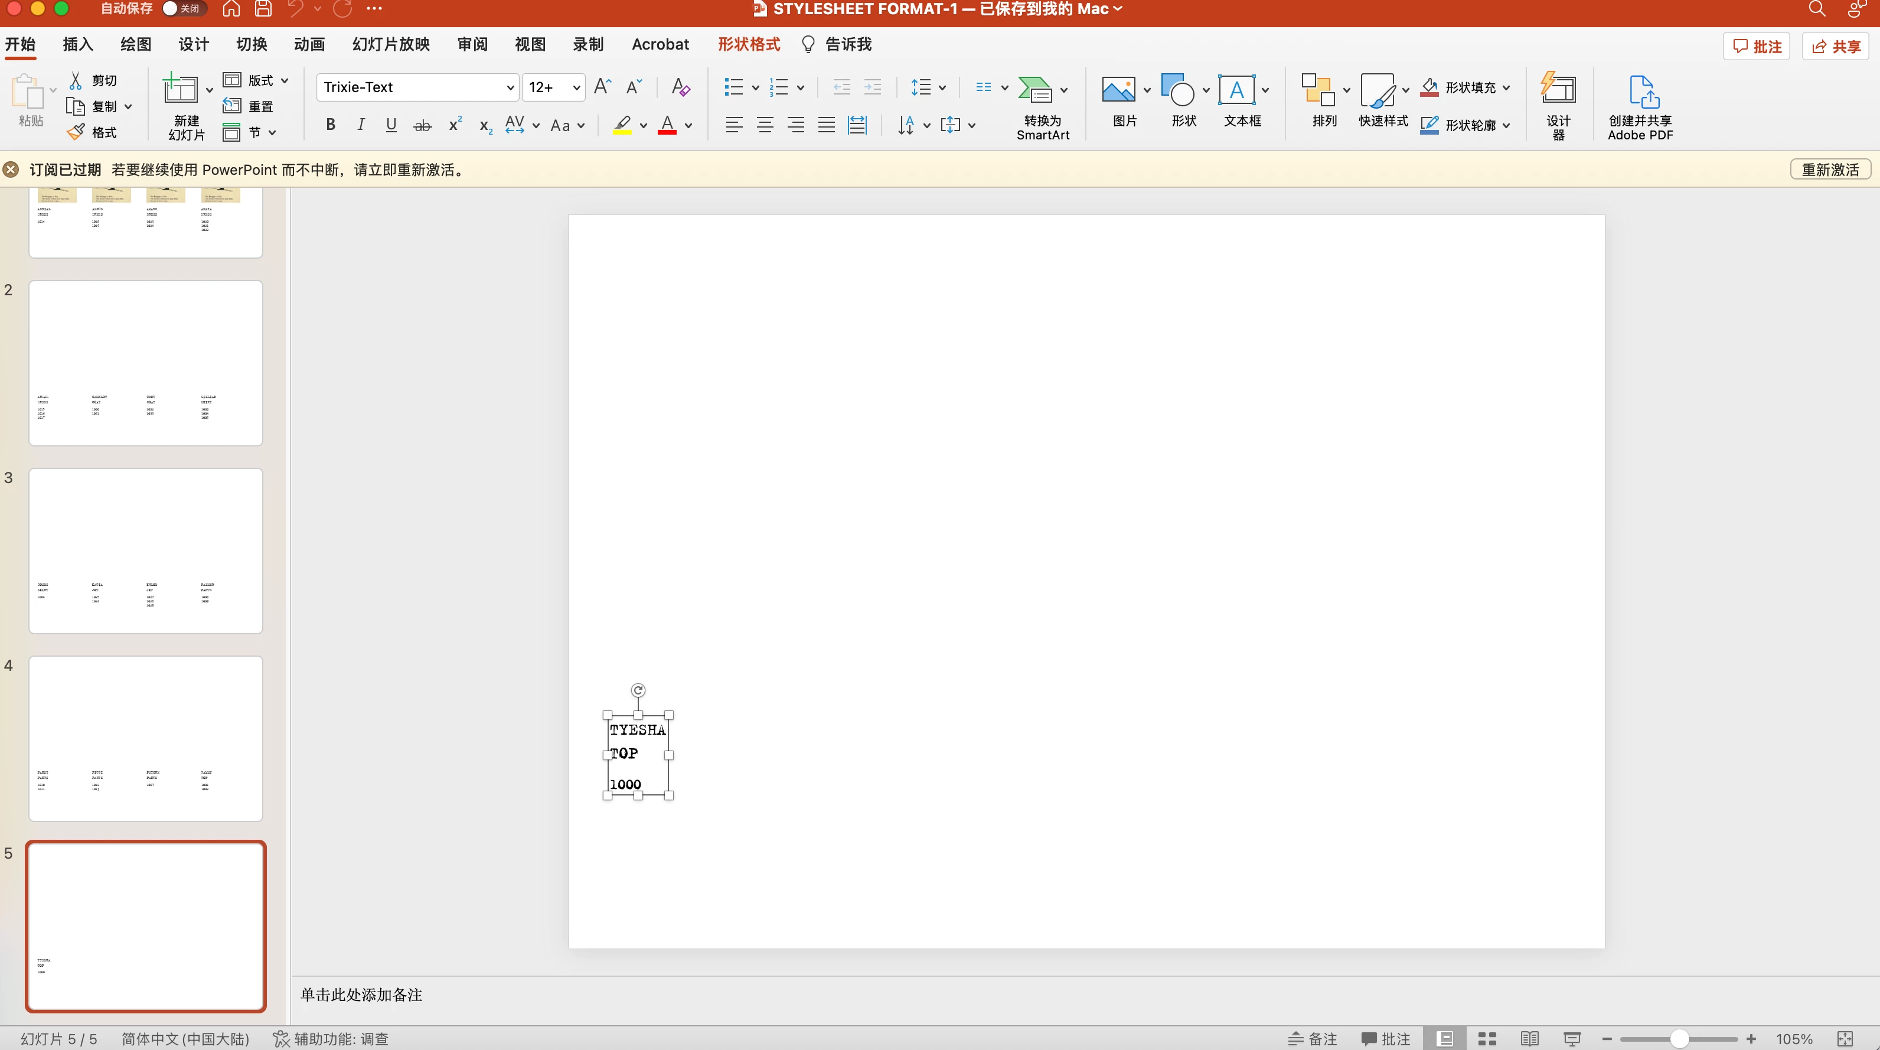
Task: Toggle the Notes pane in status bar
Action: (x=1311, y=1038)
